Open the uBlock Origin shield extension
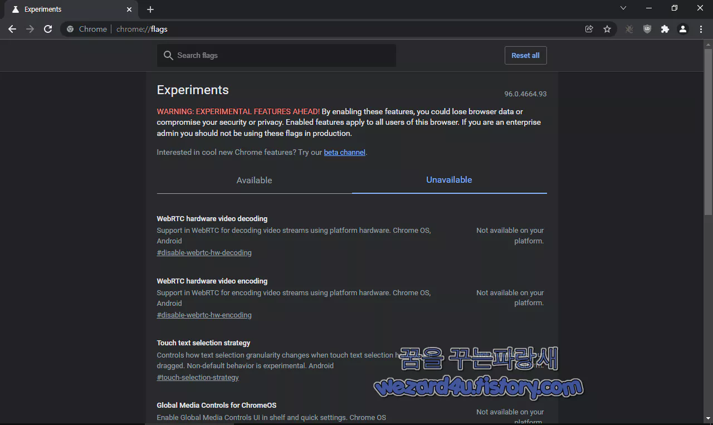 click(647, 29)
